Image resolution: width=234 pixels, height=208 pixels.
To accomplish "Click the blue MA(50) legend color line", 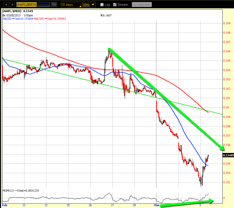I will tap(13, 19).
